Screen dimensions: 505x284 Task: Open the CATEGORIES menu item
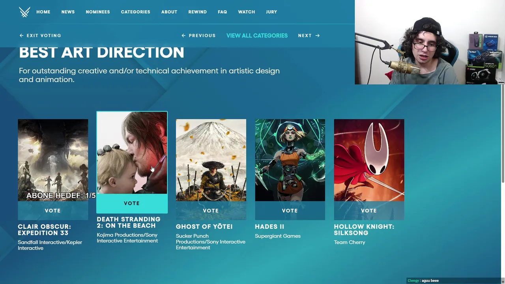[135, 12]
